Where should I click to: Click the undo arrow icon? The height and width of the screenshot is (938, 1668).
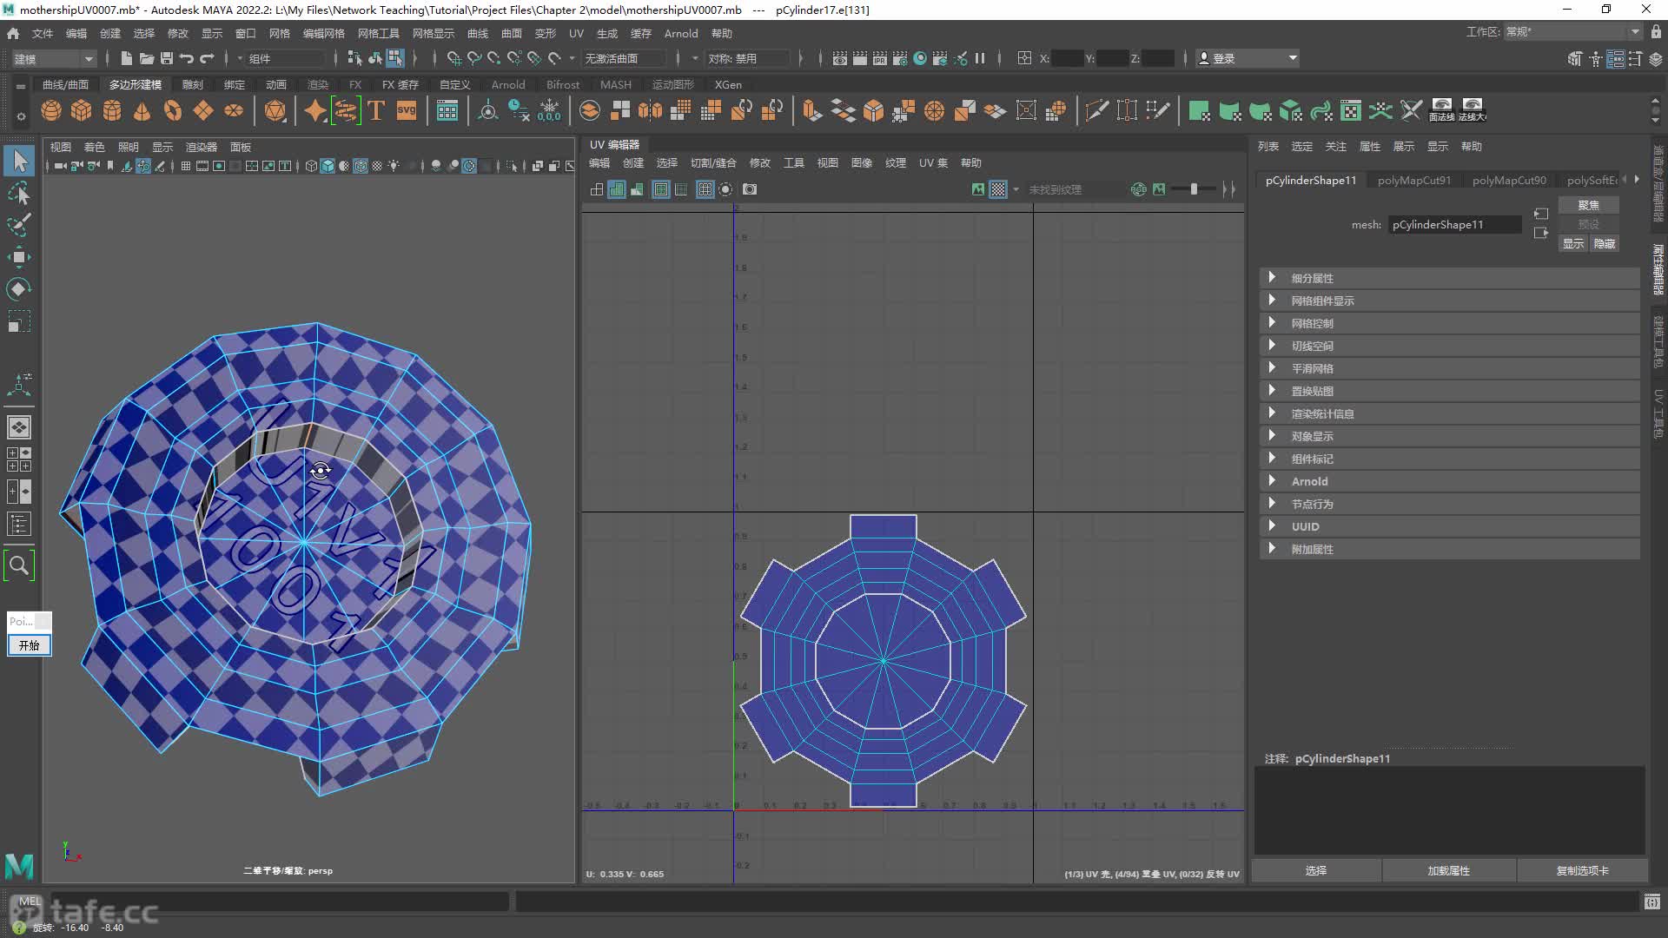[187, 58]
